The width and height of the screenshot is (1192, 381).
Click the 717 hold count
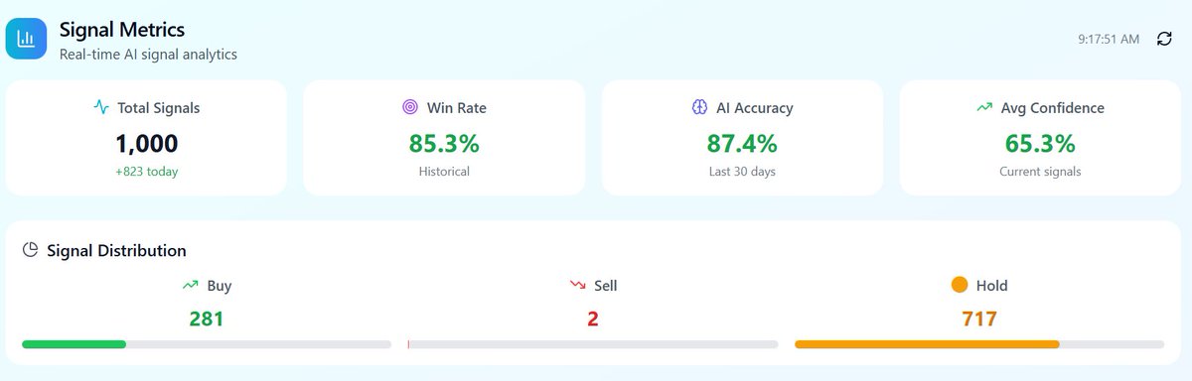(979, 318)
